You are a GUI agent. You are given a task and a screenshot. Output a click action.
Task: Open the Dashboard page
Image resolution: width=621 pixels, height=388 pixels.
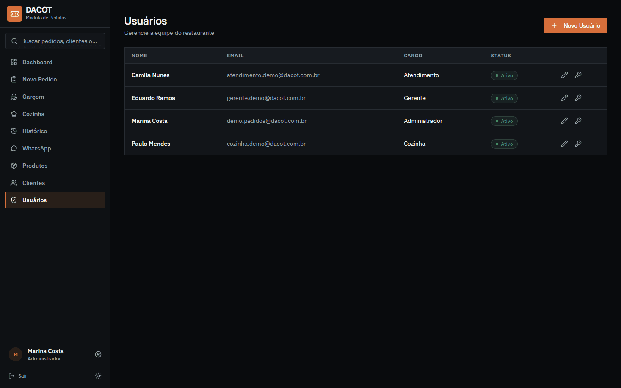(55, 62)
